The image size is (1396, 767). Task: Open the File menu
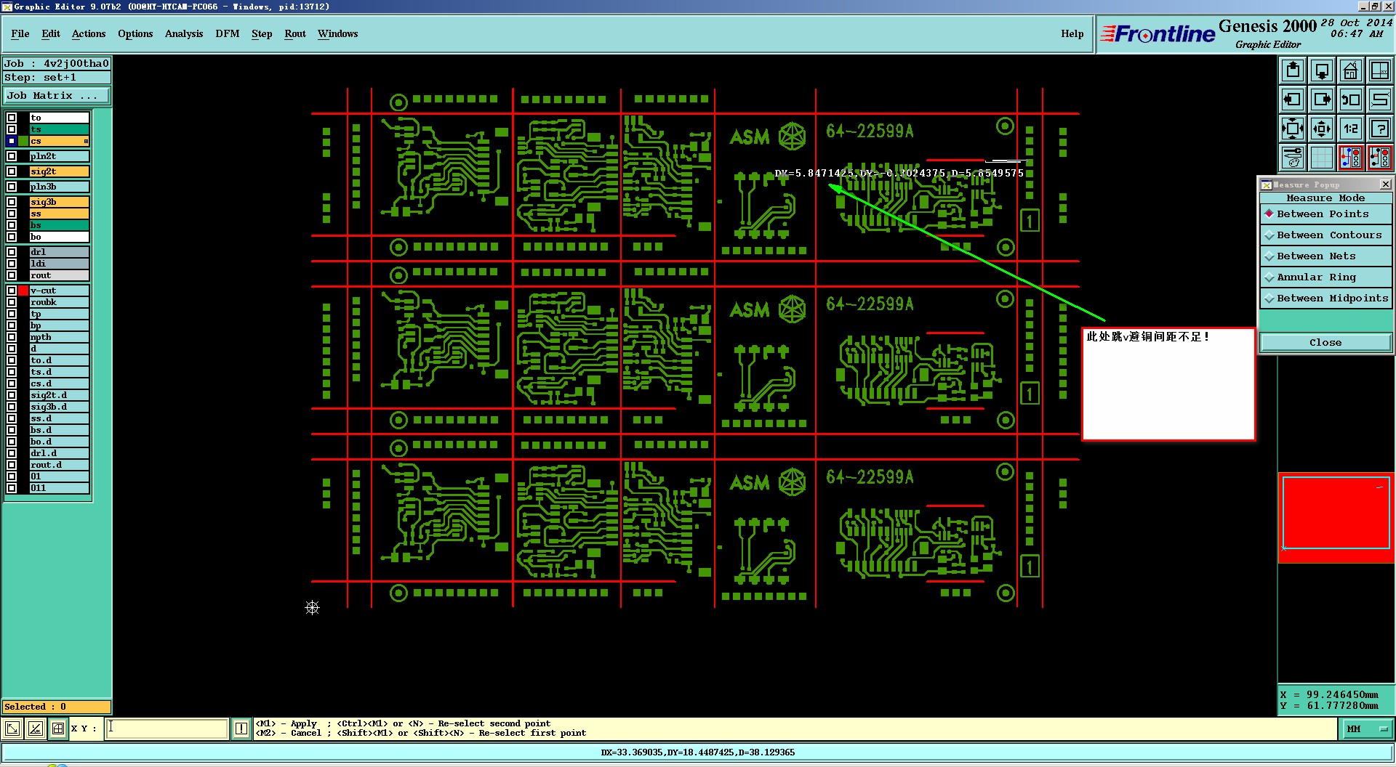pyautogui.click(x=20, y=34)
